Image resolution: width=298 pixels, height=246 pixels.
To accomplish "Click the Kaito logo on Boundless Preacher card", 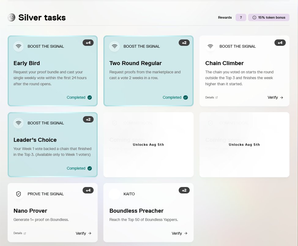I will pyautogui.click(x=114, y=194).
